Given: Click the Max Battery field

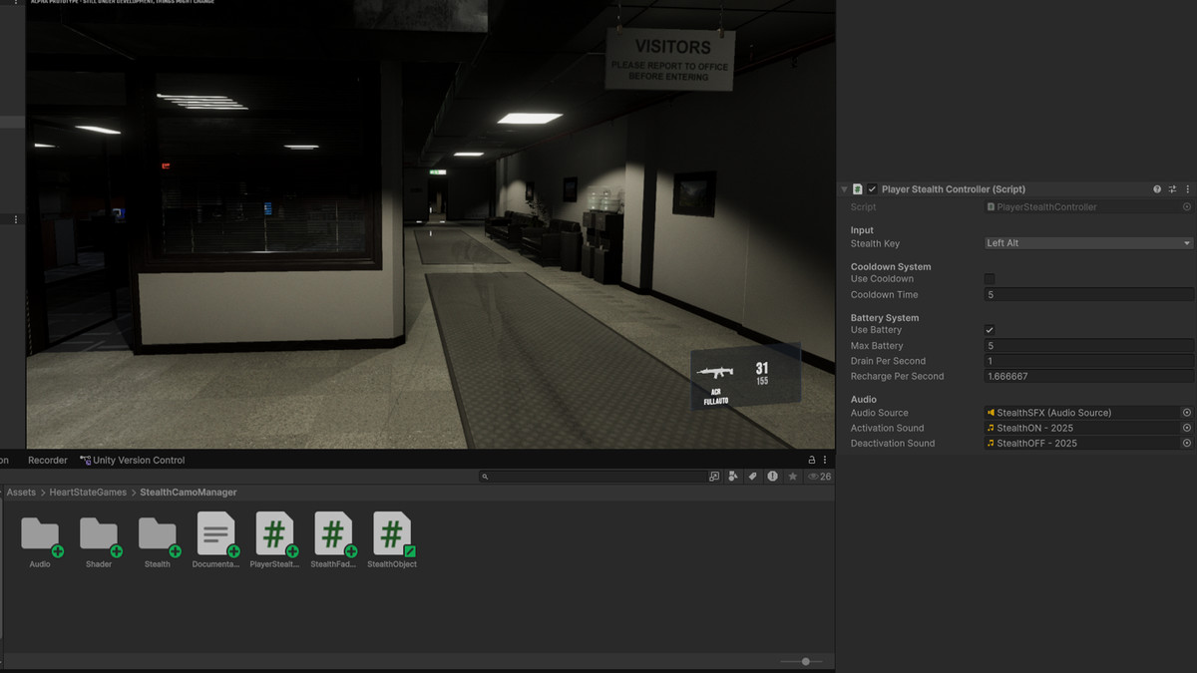Looking at the screenshot, I should coord(1088,346).
